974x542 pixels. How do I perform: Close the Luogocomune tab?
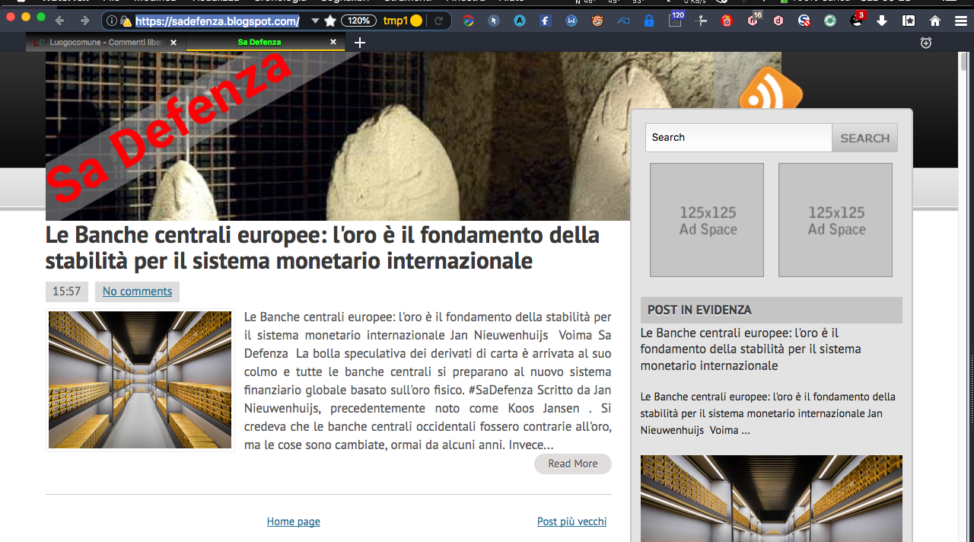(173, 43)
